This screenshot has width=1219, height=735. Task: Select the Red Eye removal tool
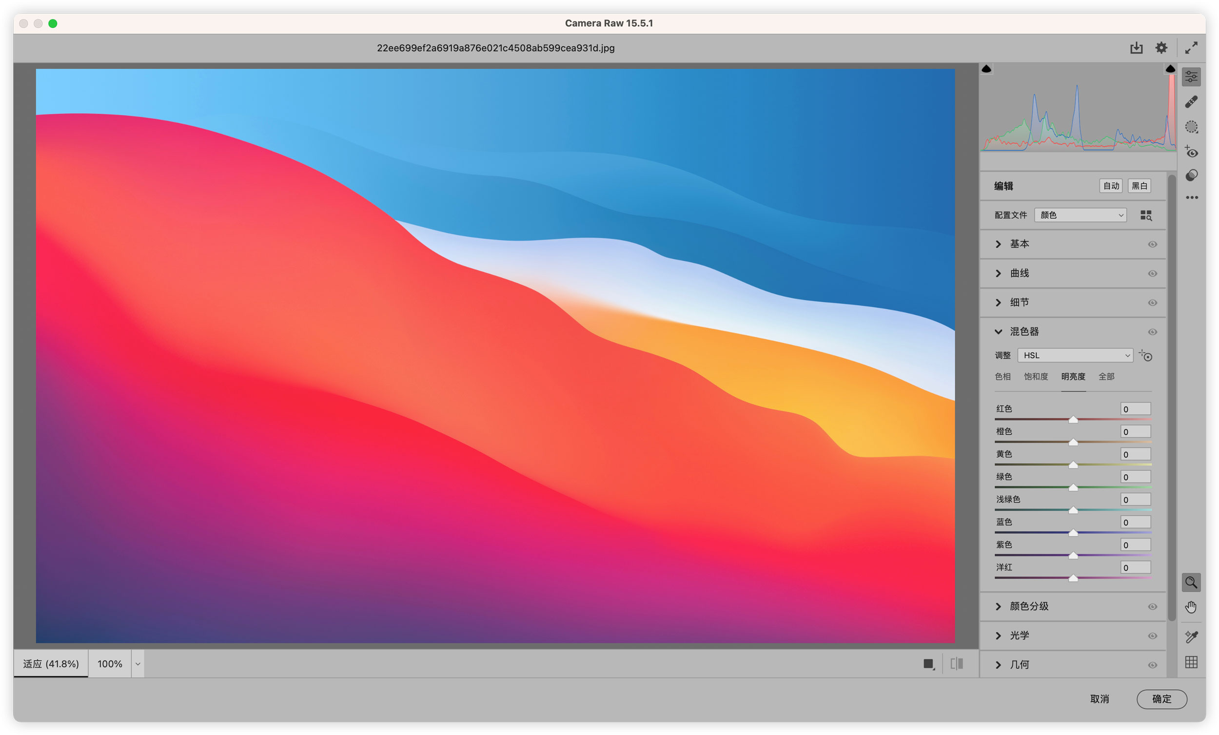(x=1191, y=152)
